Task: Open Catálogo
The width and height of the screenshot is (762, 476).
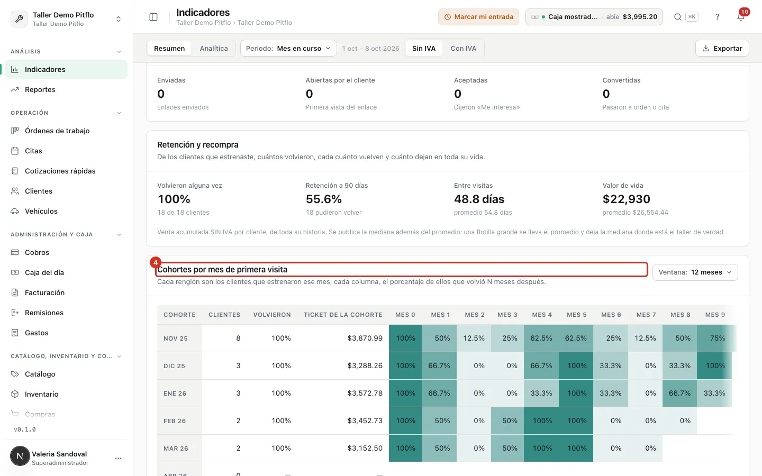Action: [x=66, y=374]
